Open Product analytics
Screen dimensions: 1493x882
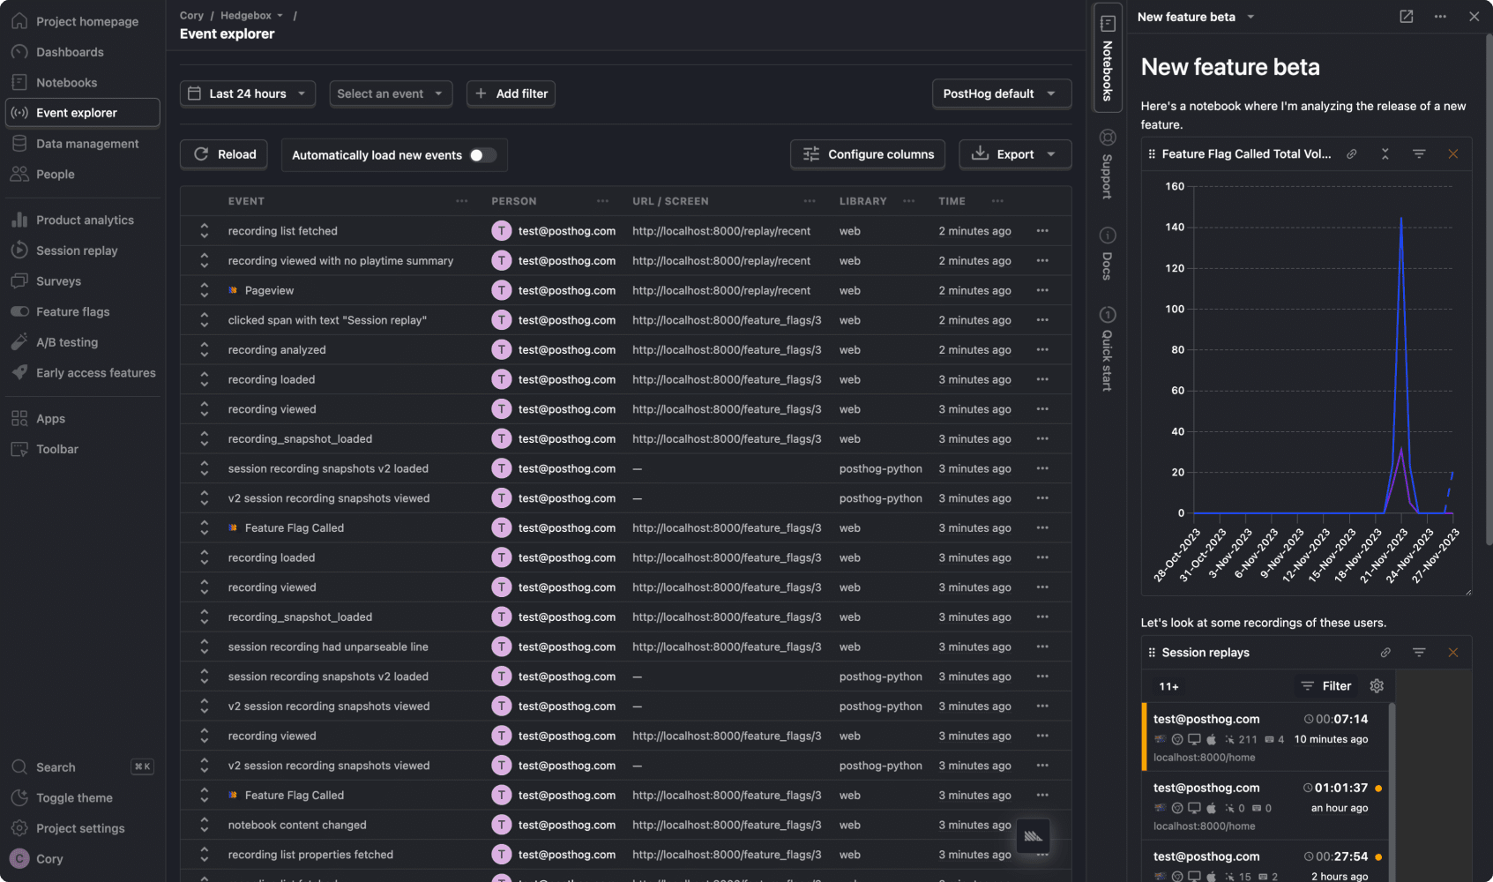point(82,220)
